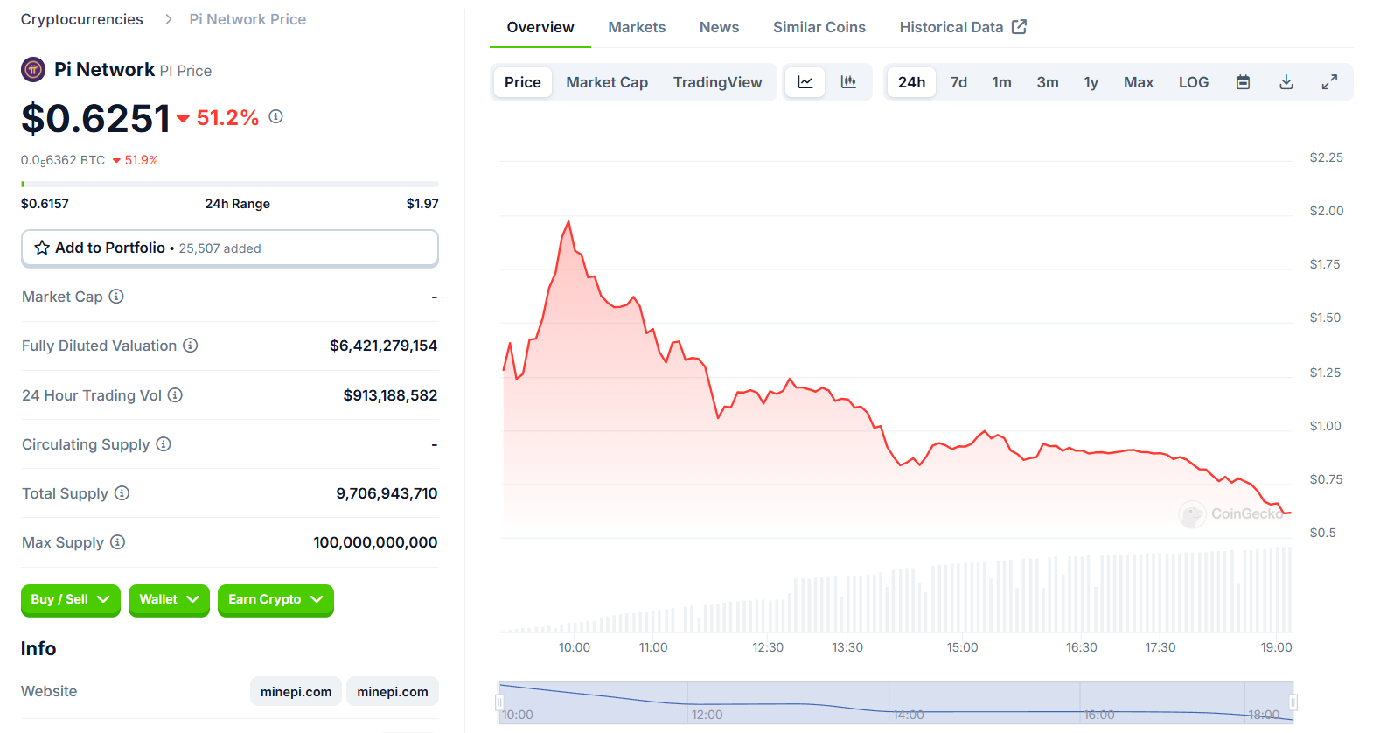
Task: Click max supply value 100,000,000,000
Action: click(375, 542)
